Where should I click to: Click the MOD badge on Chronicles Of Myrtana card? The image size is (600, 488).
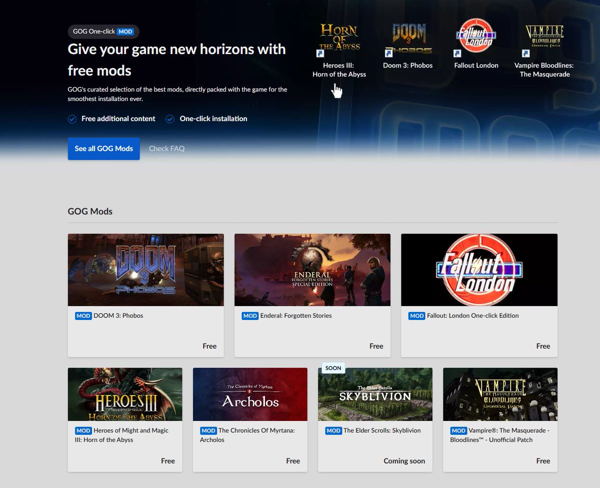point(208,430)
